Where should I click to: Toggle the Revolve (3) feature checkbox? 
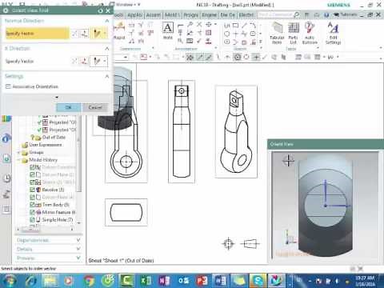click(32, 190)
